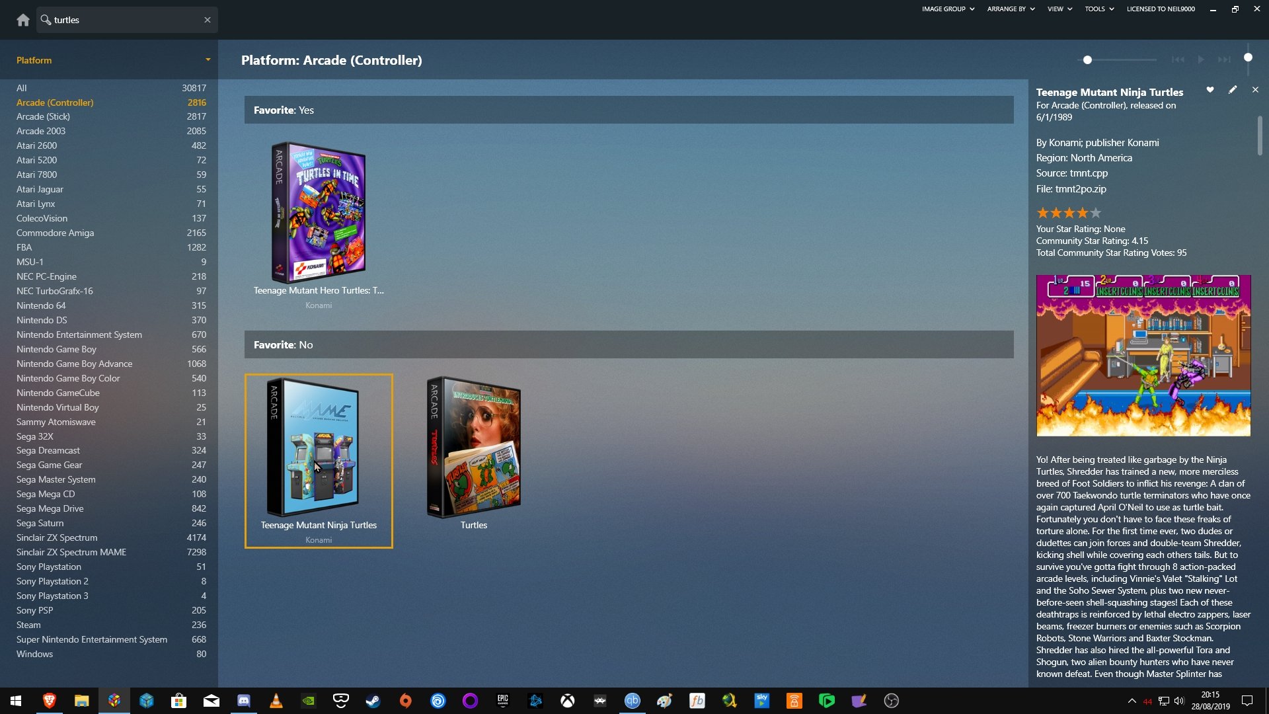Viewport: 1269px width, 714px height.
Task: Go to the Home view icon
Action: (x=23, y=20)
